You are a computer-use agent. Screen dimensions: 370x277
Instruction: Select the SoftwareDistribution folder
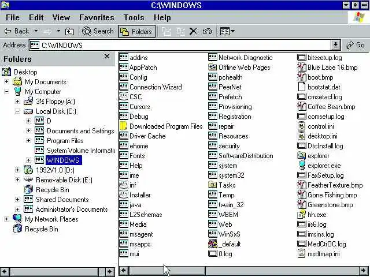pos(246,156)
